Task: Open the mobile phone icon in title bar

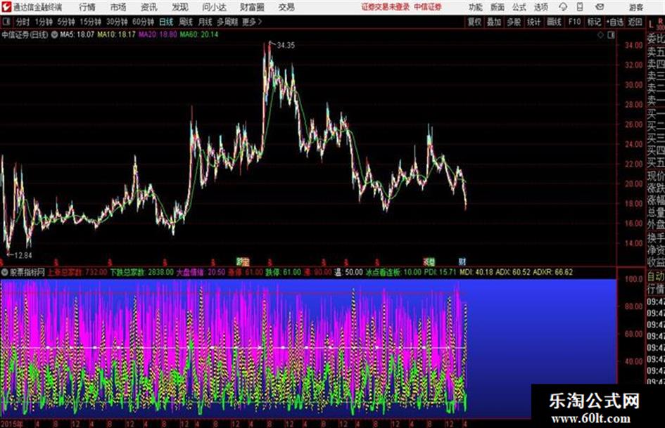Action: point(580,7)
